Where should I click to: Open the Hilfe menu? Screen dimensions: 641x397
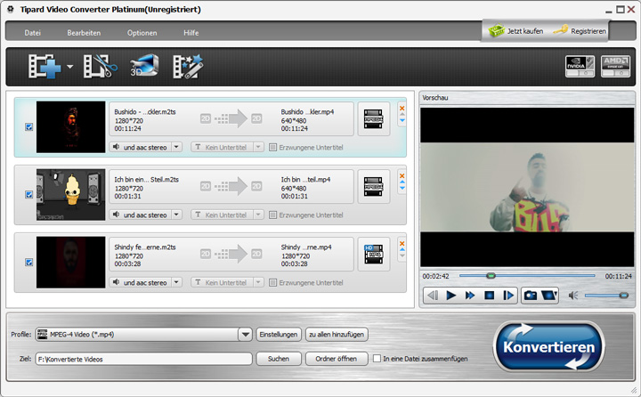(x=191, y=33)
